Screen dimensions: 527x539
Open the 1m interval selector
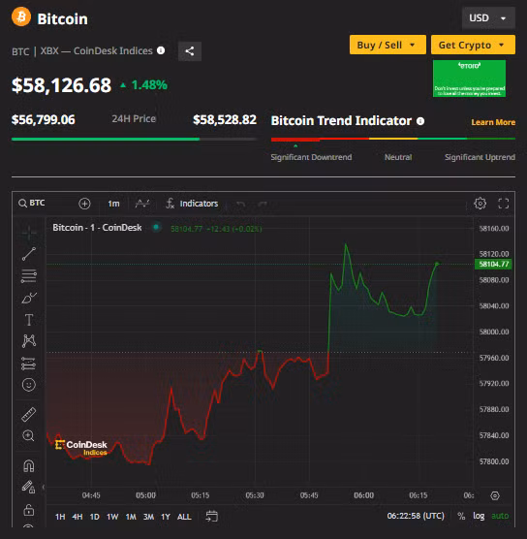(113, 204)
